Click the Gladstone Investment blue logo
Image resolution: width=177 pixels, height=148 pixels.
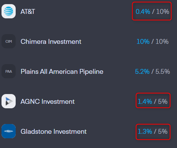coord(9,131)
